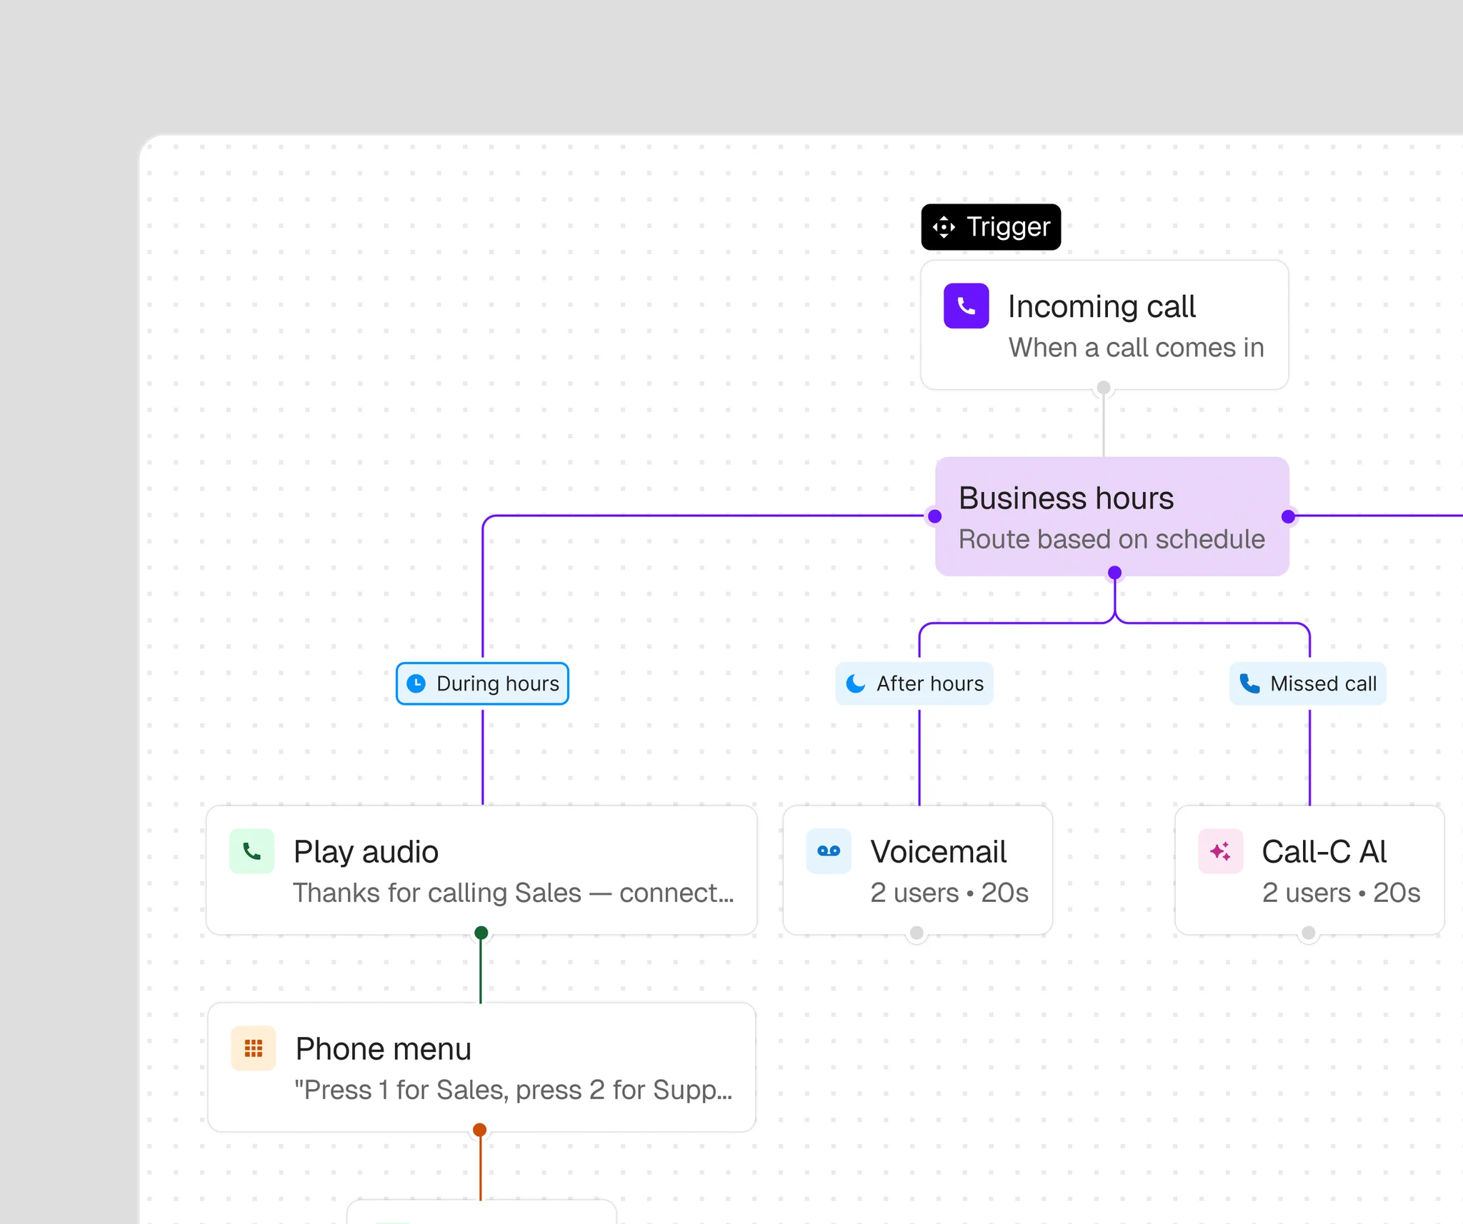Image resolution: width=1463 pixels, height=1224 pixels.
Task: Click the orange output connector under Phone menu
Action: tap(480, 1130)
